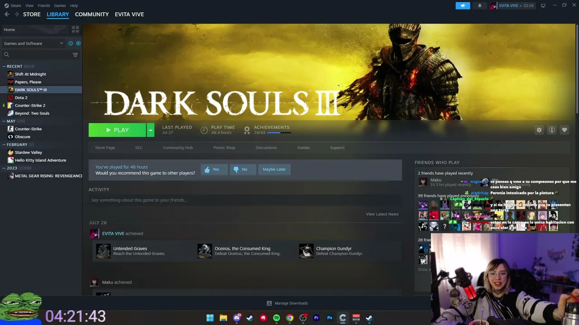Screen dimensions: 579x325
Task: Open the Points Shop link
Action: tap(224, 148)
